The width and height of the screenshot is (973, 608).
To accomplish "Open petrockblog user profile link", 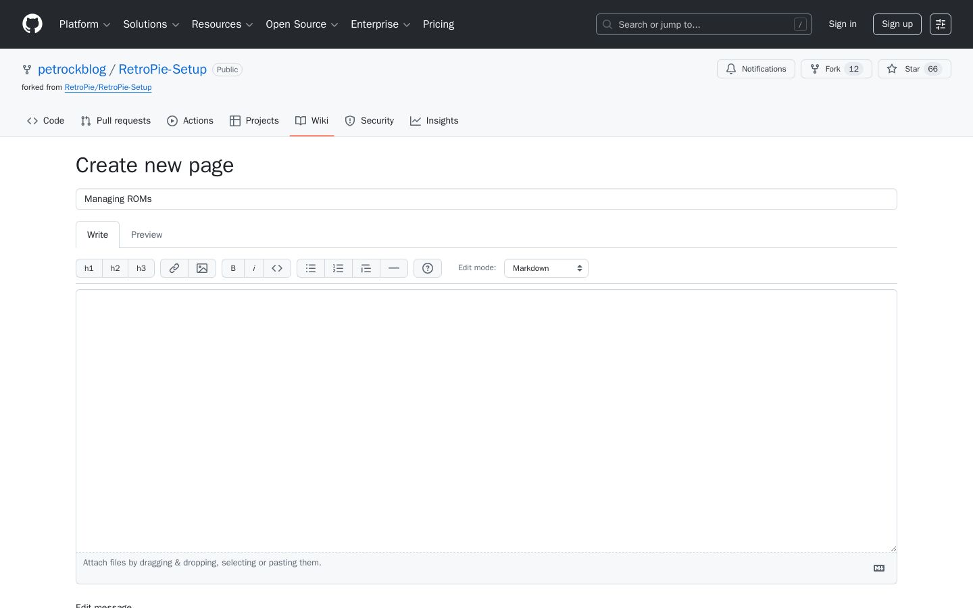I will tap(72, 70).
